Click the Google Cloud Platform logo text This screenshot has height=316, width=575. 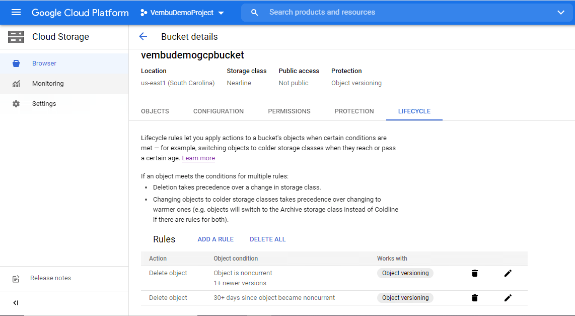(x=81, y=13)
